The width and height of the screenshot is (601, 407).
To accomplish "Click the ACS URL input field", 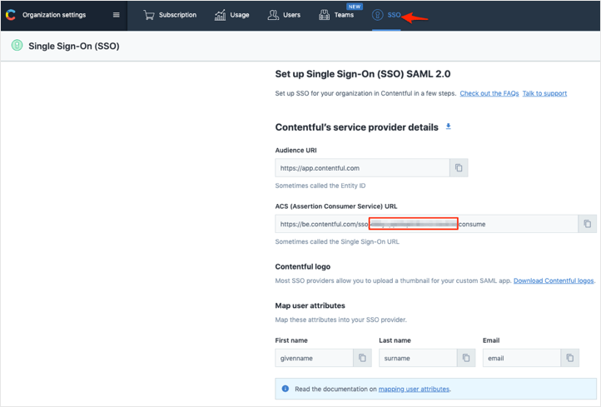I will click(426, 224).
